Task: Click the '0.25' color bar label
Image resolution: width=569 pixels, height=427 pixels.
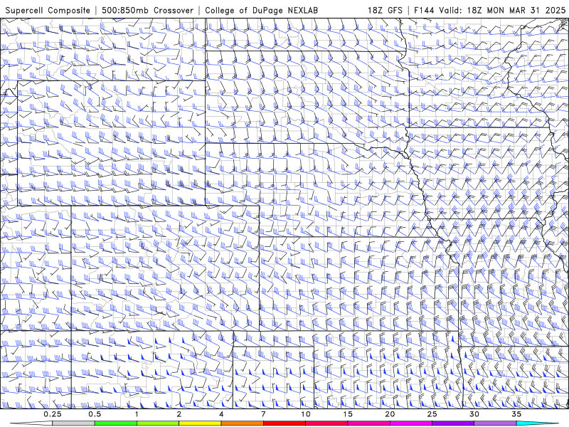Action: click(x=53, y=414)
